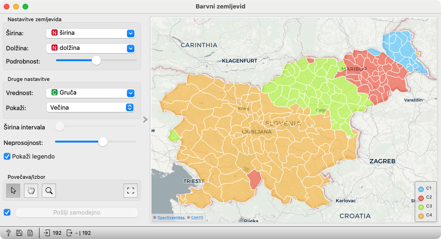Viewport: 441px width, 239px height.
Task: Click the reset zoom to fit icon
Action: pyautogui.click(x=131, y=191)
